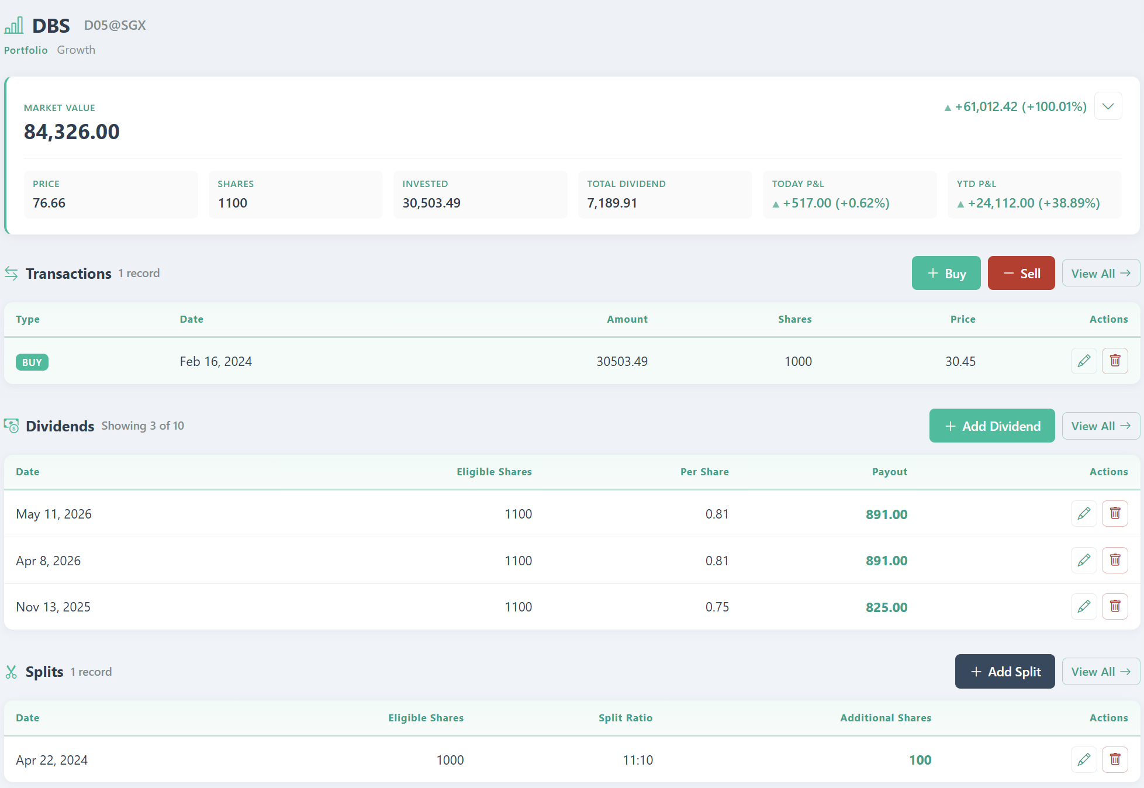1144x788 pixels.
Task: Click the Apr 22, 2024 split date
Action: click(x=52, y=760)
